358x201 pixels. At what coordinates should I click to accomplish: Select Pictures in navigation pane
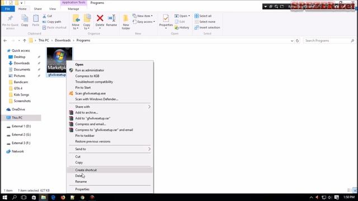(20, 76)
